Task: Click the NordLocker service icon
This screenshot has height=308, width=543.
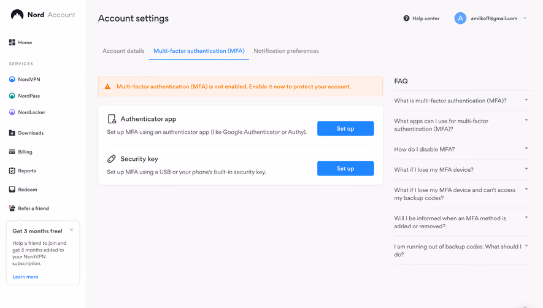Action: coord(12,112)
